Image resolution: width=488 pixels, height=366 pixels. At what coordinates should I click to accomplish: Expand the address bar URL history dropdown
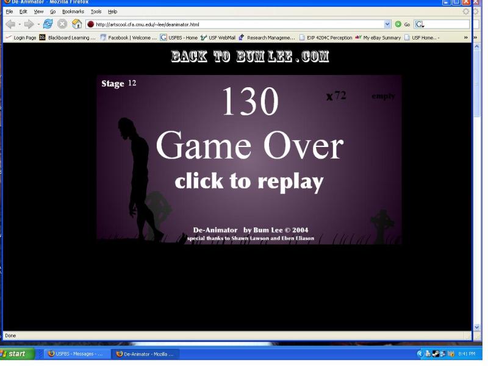pyautogui.click(x=387, y=24)
